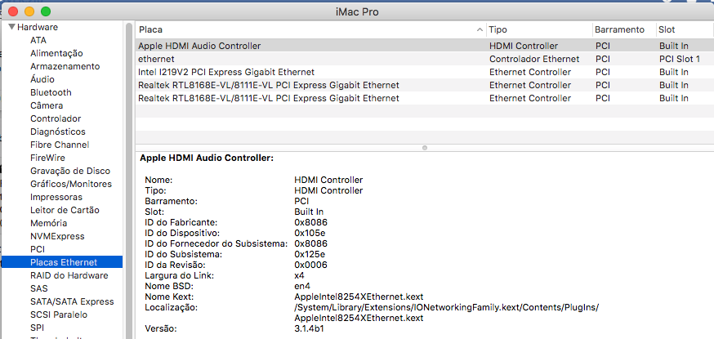Go to the Memória sidebar entry

tap(48, 223)
